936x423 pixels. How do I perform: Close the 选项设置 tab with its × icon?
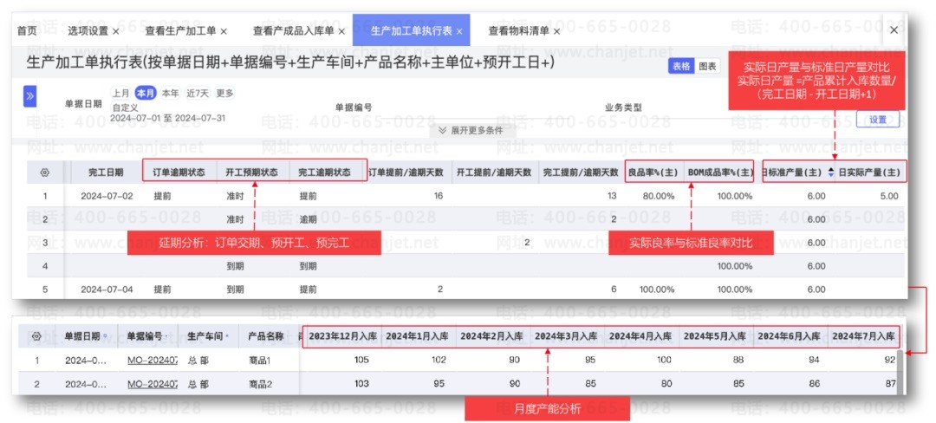coord(115,31)
